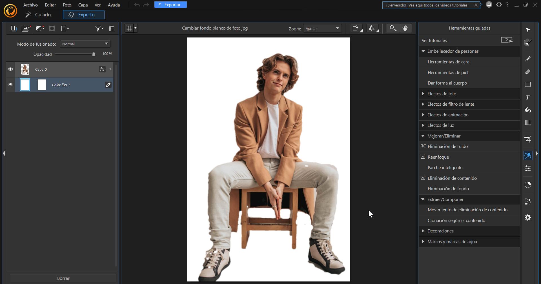Image resolution: width=541 pixels, height=284 pixels.
Task: Select the Text tool
Action: point(528,97)
